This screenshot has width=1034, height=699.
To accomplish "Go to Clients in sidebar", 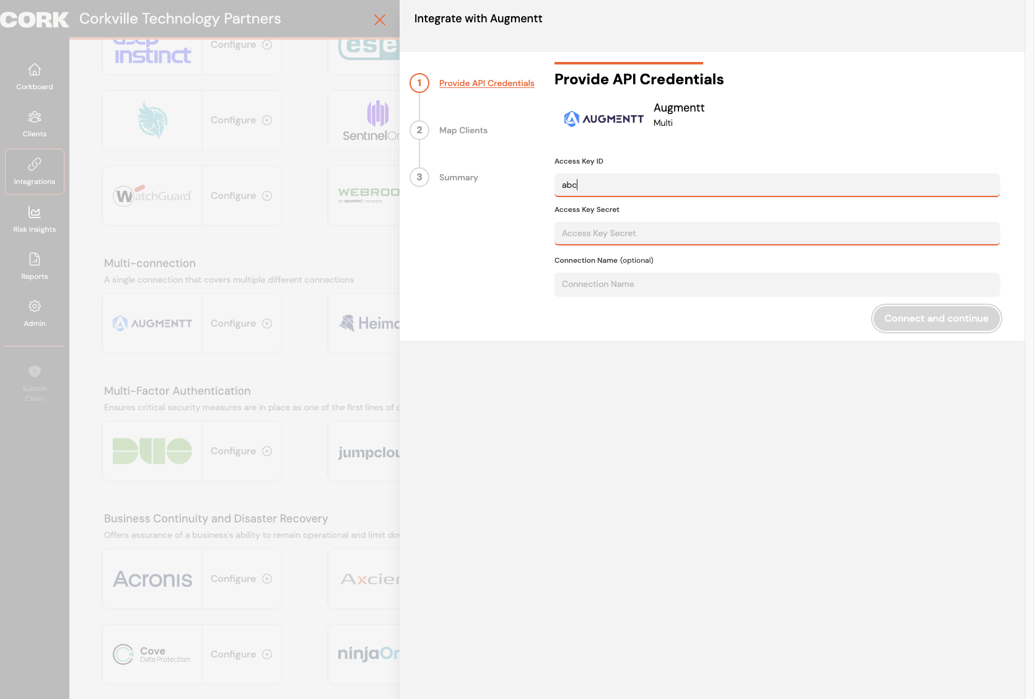I will point(35,124).
